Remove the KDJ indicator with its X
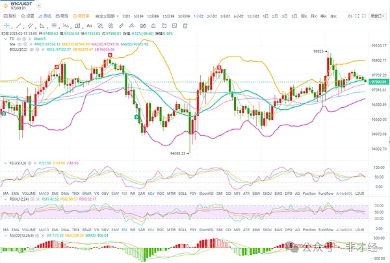Viewport: 390px width, 263px height. (35, 163)
